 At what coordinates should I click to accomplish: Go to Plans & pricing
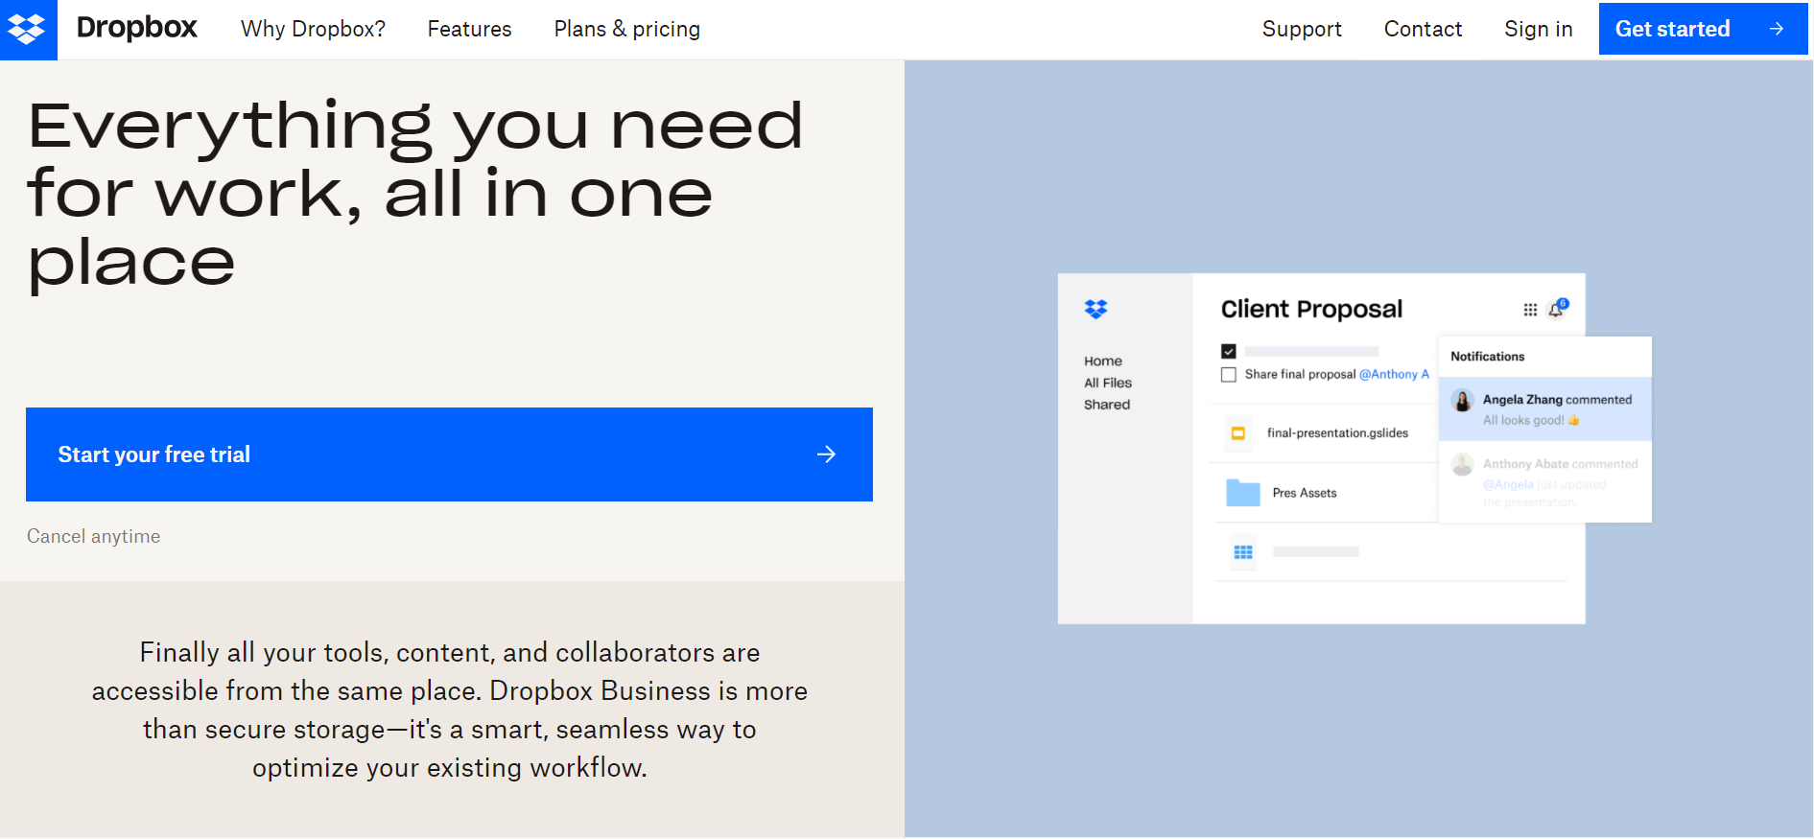(626, 29)
